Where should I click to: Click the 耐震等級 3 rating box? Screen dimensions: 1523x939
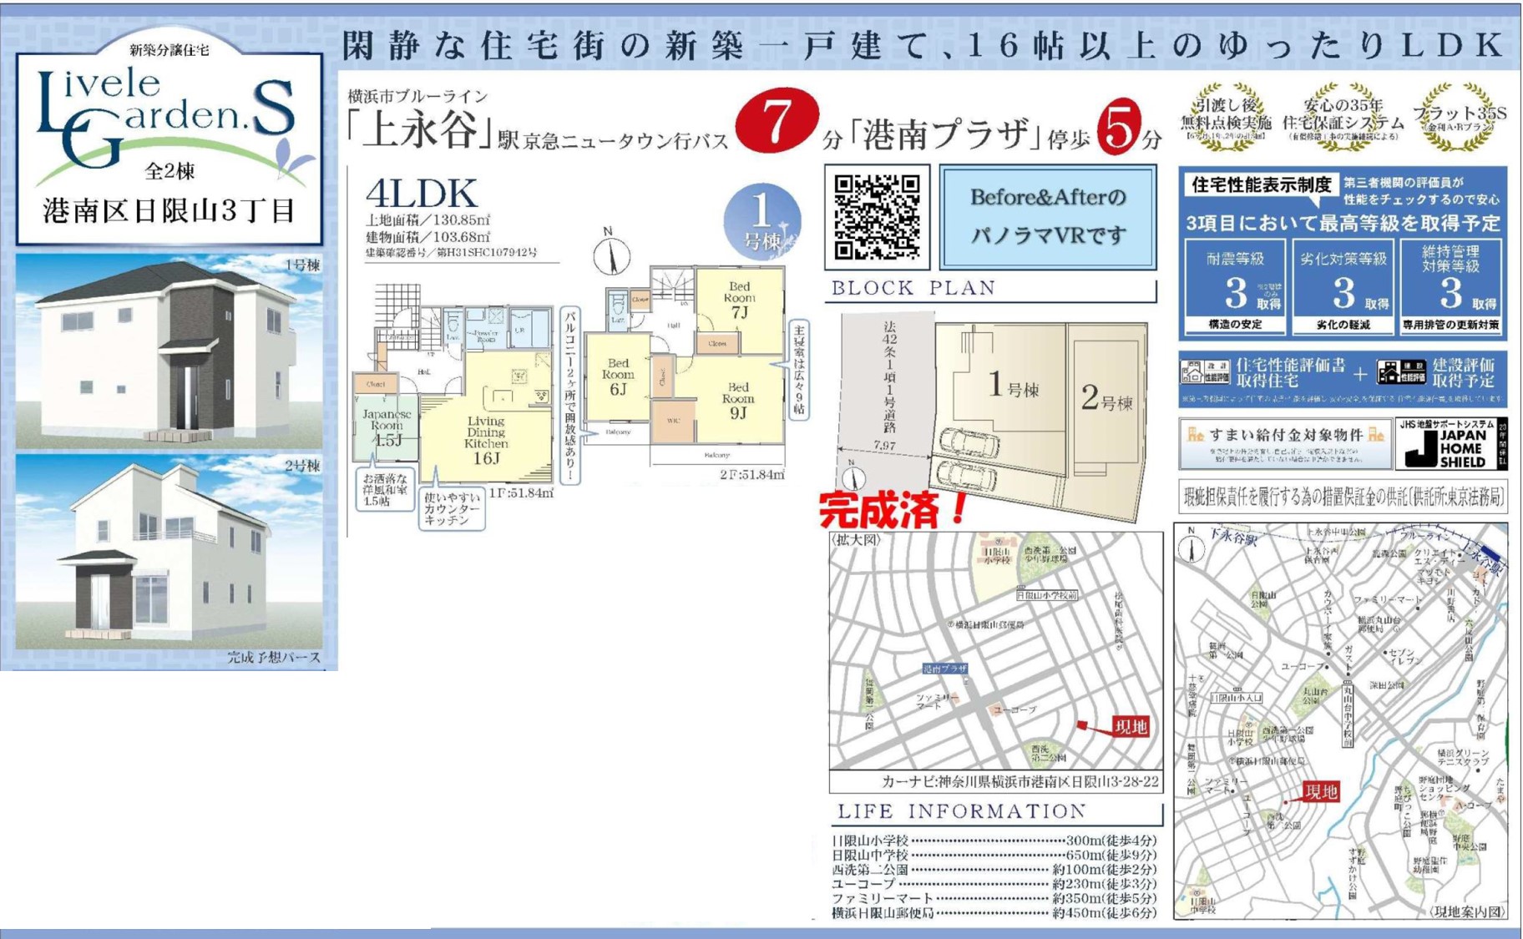tap(1234, 285)
